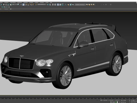137x103 pixels.
Task: Click Add Time Tag in status bar
Action: (x=123, y=102)
